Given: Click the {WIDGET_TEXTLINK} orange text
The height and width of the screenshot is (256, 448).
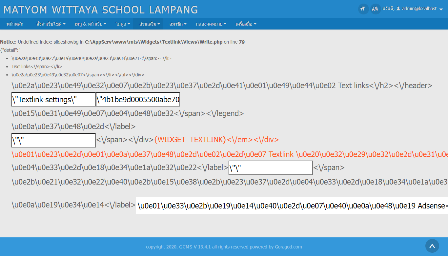Looking at the screenshot, I should pyautogui.click(x=190, y=140).
